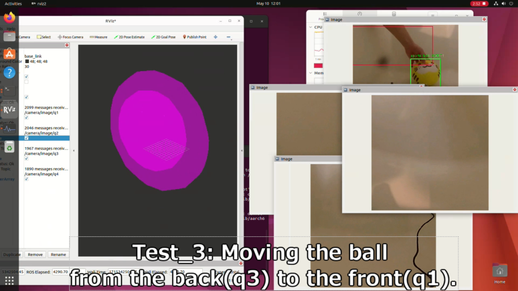This screenshot has height=291, width=518.
Task: Click the 48; 48; 48 background color swatch
Action: coord(27,61)
